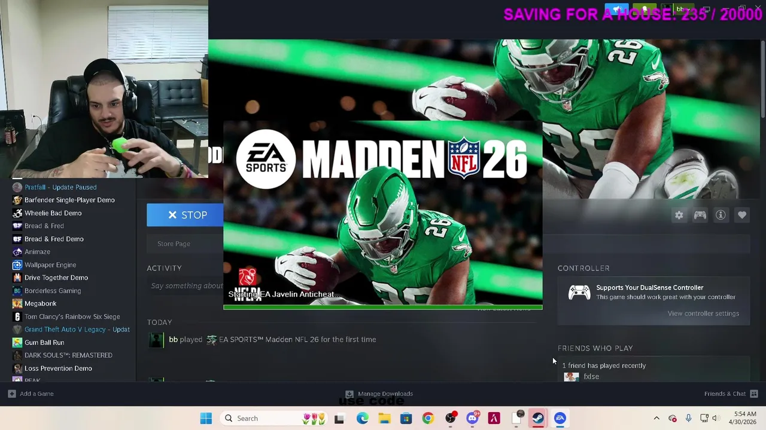Click the Drive Together Demo icon
This screenshot has height=430, width=766.
point(17,278)
